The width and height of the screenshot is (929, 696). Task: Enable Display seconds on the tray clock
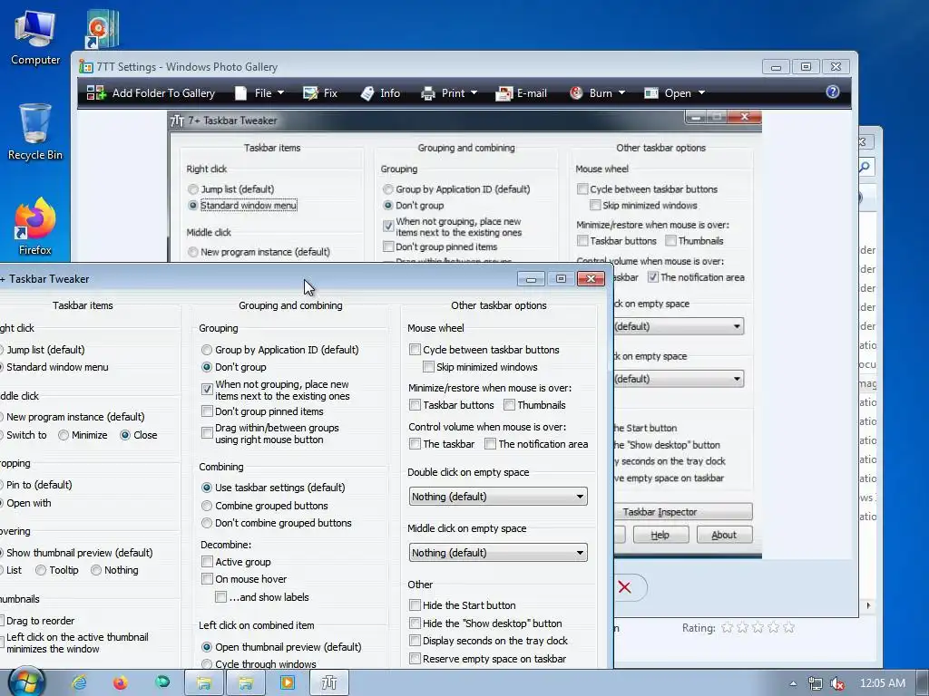point(415,641)
